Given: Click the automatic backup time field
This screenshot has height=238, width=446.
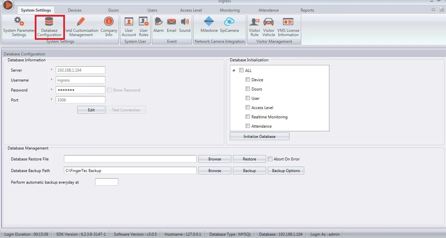Looking at the screenshot, I should click(x=107, y=182).
